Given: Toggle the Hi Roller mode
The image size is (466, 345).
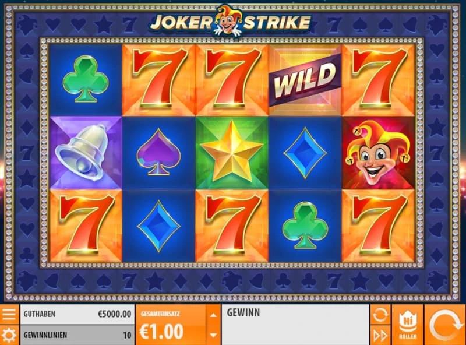Looking at the screenshot, I should click(x=407, y=325).
